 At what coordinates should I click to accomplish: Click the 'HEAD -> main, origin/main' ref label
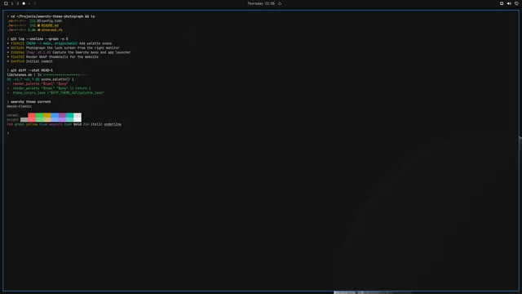point(51,43)
